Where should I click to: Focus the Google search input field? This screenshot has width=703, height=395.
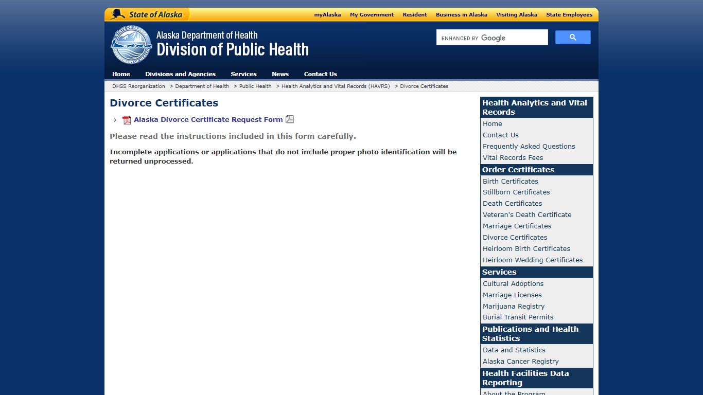click(492, 38)
